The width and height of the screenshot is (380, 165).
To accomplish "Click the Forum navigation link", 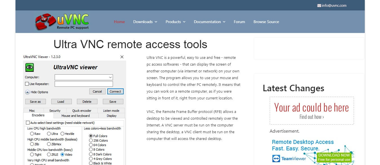I will coord(239,22).
